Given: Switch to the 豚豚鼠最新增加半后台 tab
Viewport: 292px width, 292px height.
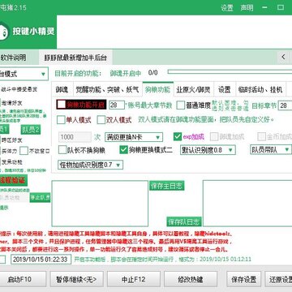Looking at the screenshot, I should [75, 58].
